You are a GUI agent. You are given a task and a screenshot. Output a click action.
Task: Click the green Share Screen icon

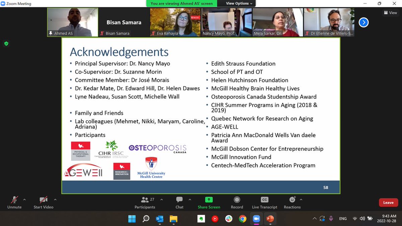click(x=209, y=200)
